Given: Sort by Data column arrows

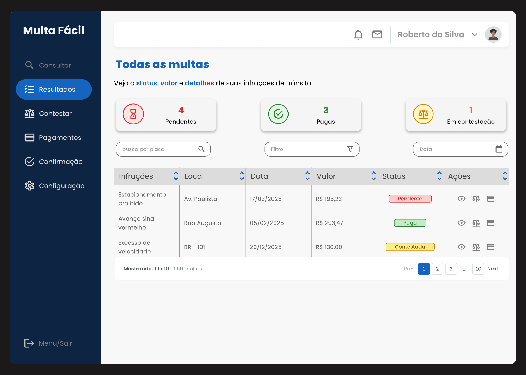Looking at the screenshot, I should tap(307, 176).
